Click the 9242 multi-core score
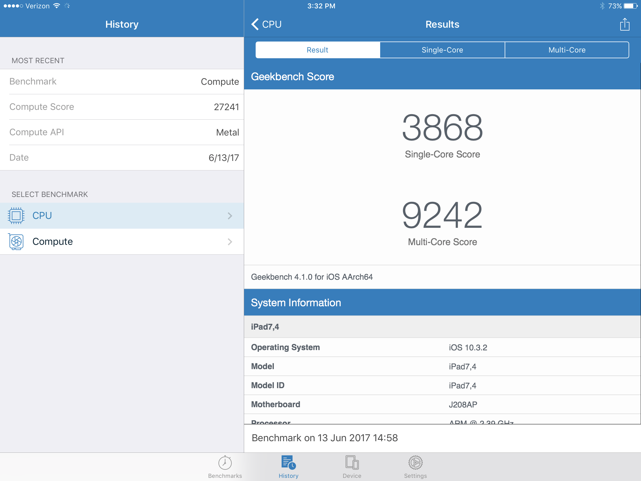641x481 pixels. point(442,215)
